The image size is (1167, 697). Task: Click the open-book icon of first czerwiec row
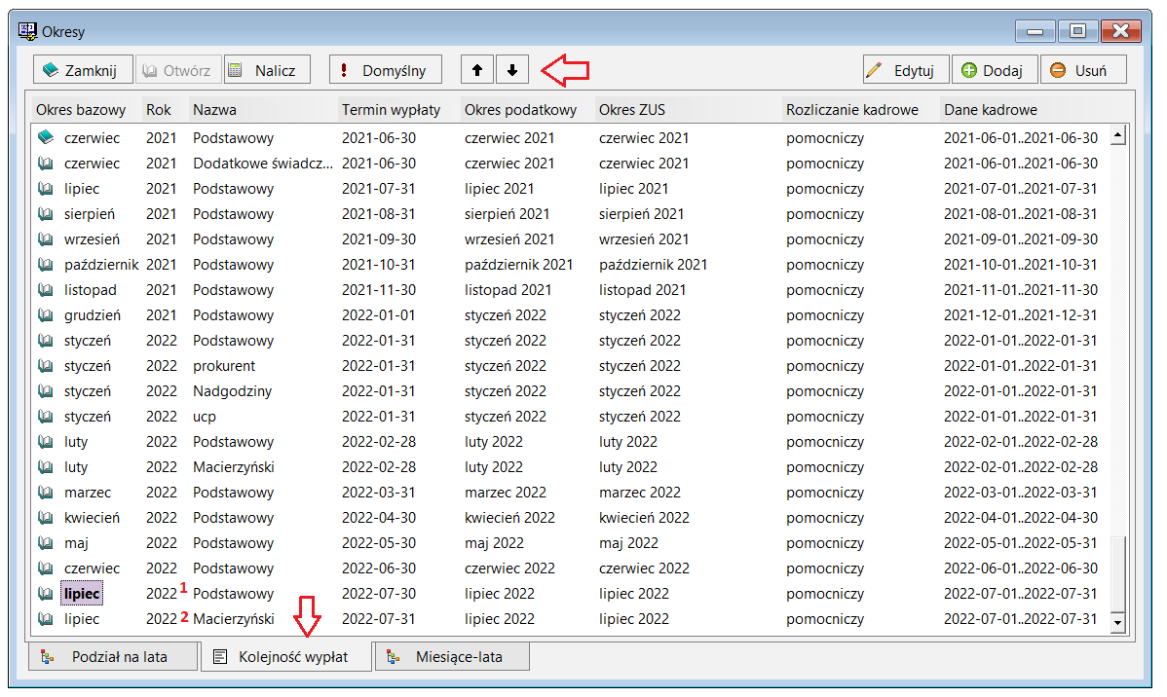[x=46, y=137]
